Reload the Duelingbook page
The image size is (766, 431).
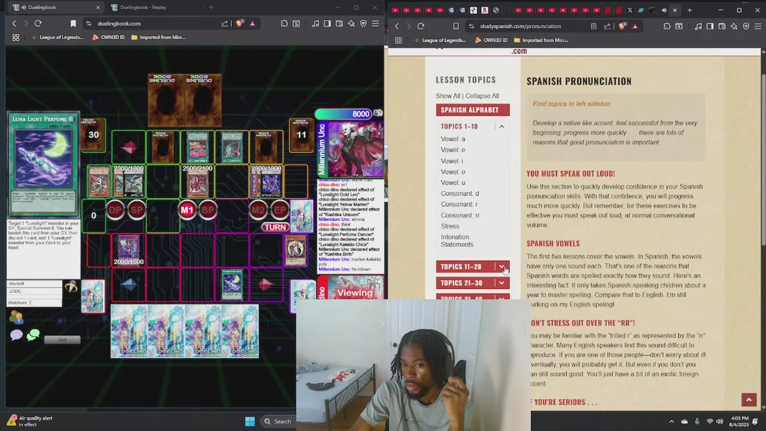[x=38, y=23]
